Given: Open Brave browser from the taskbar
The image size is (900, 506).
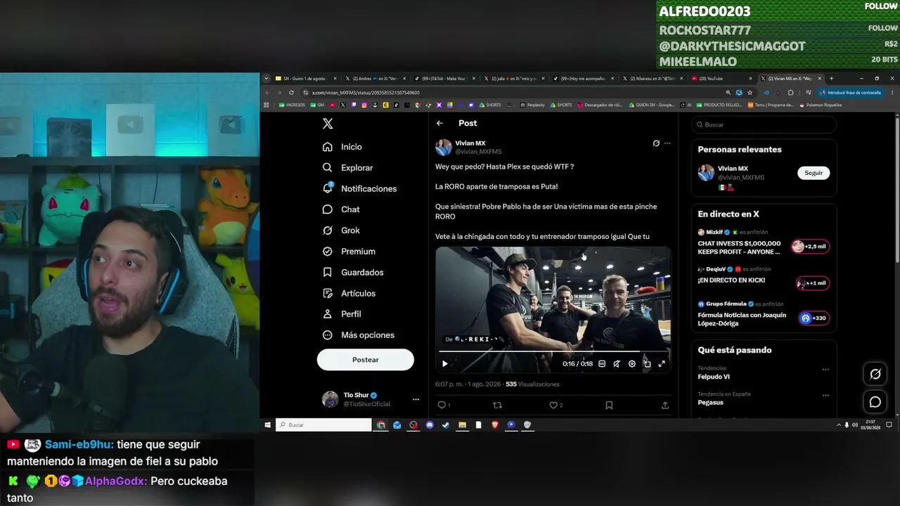Looking at the screenshot, I should (495, 425).
